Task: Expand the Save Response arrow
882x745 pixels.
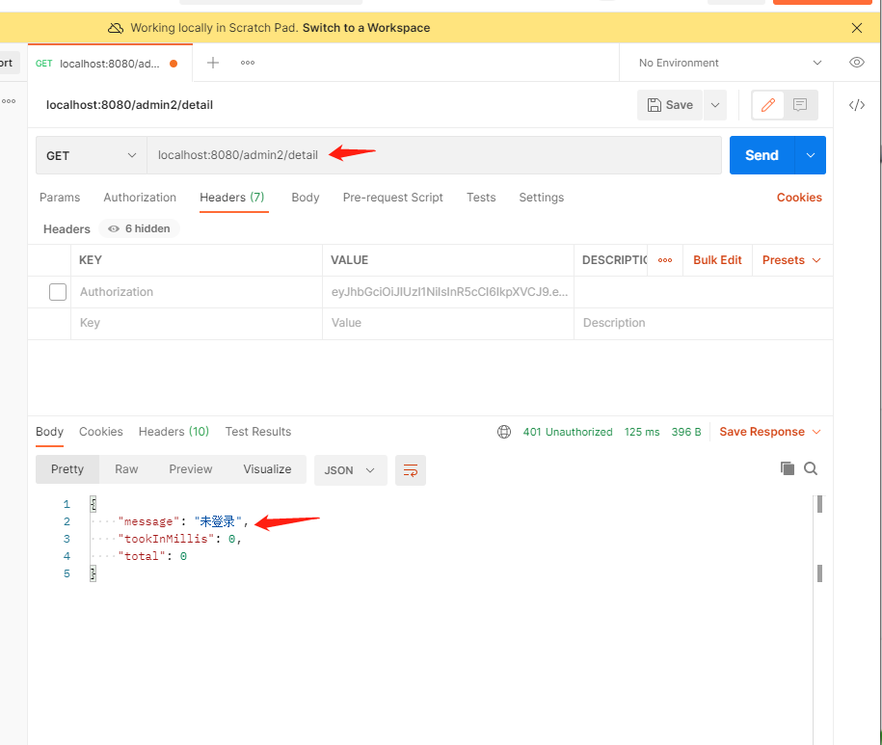Action: (x=816, y=432)
